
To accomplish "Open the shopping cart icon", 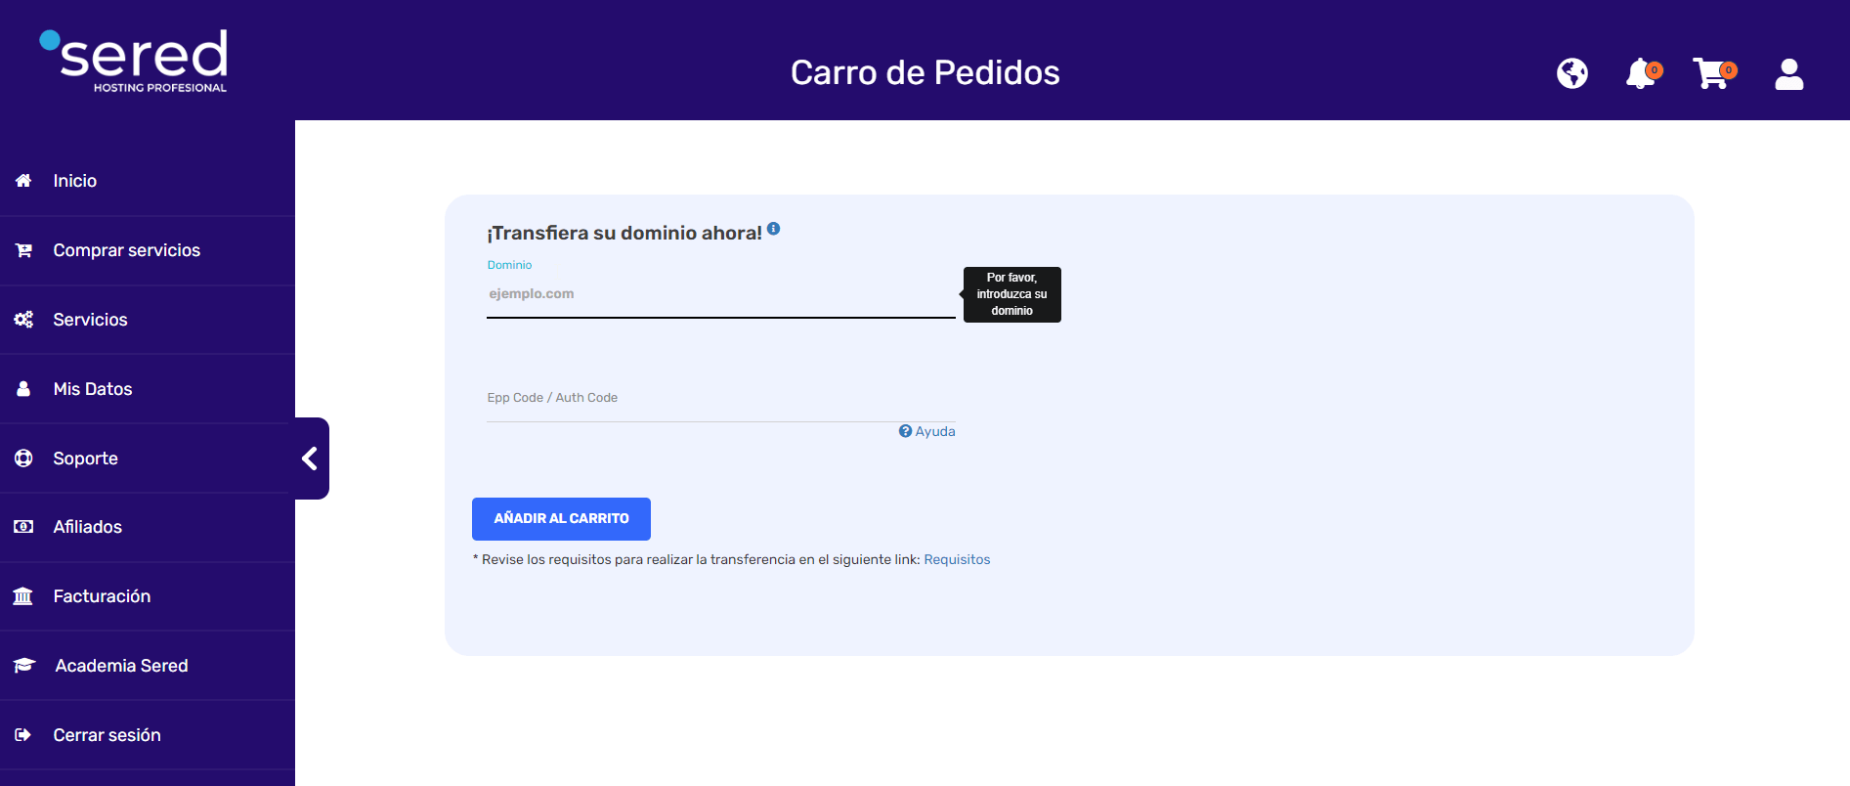I will 1713,73.
